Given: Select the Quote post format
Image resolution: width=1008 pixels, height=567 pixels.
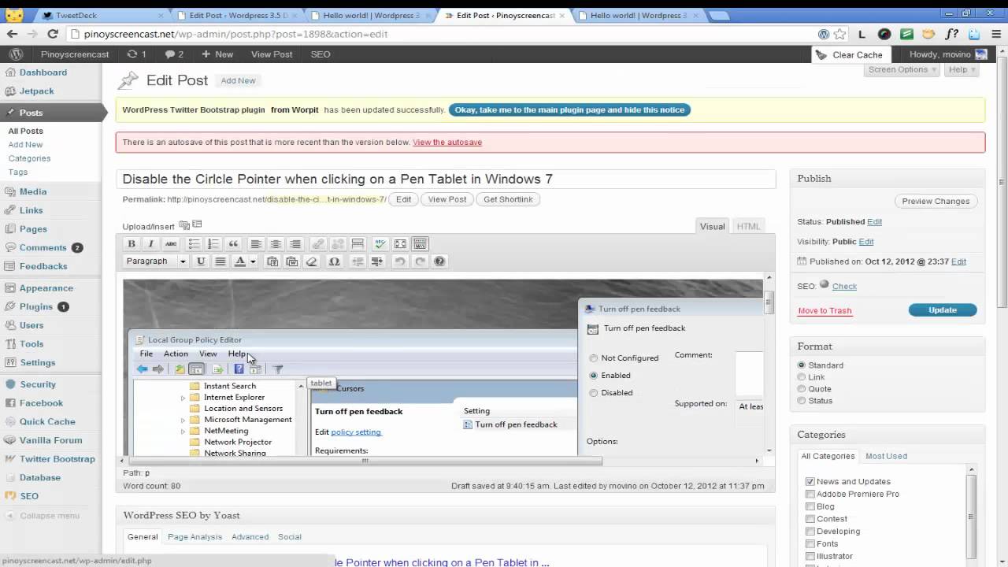Looking at the screenshot, I should (x=802, y=389).
